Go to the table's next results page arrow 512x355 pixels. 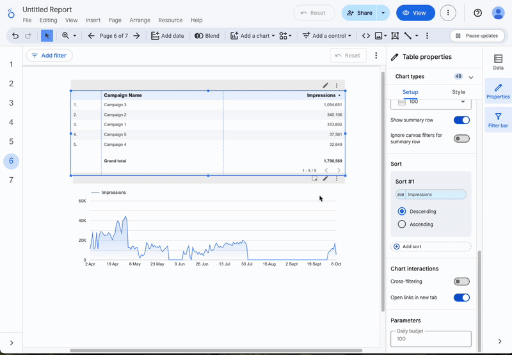[339, 170]
